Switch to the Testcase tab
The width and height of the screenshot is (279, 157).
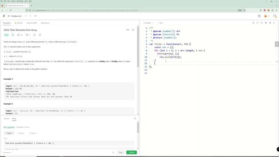(x=7, y=119)
